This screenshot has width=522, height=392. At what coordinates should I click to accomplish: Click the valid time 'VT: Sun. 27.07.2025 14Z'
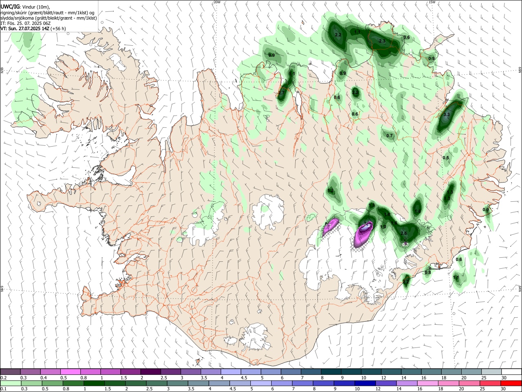click(x=25, y=29)
